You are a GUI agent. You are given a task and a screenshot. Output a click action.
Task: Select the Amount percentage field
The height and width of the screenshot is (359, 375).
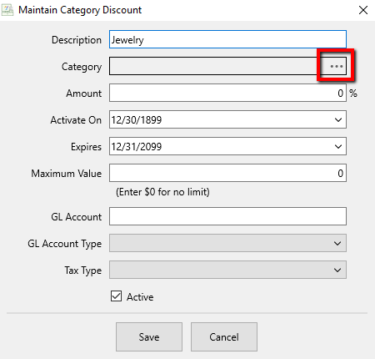(227, 93)
